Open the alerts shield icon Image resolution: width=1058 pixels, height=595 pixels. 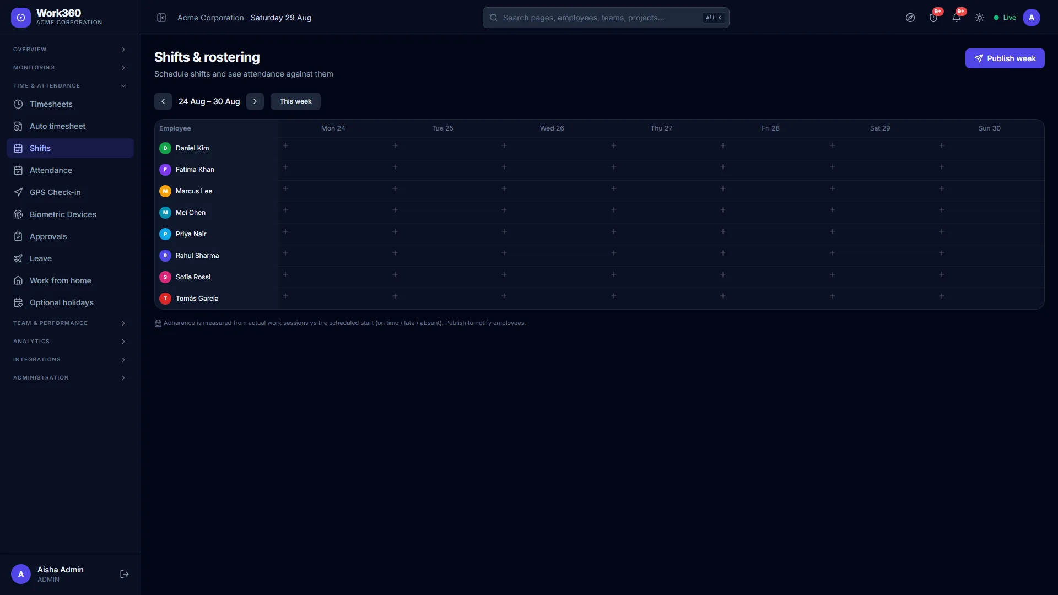(x=933, y=18)
